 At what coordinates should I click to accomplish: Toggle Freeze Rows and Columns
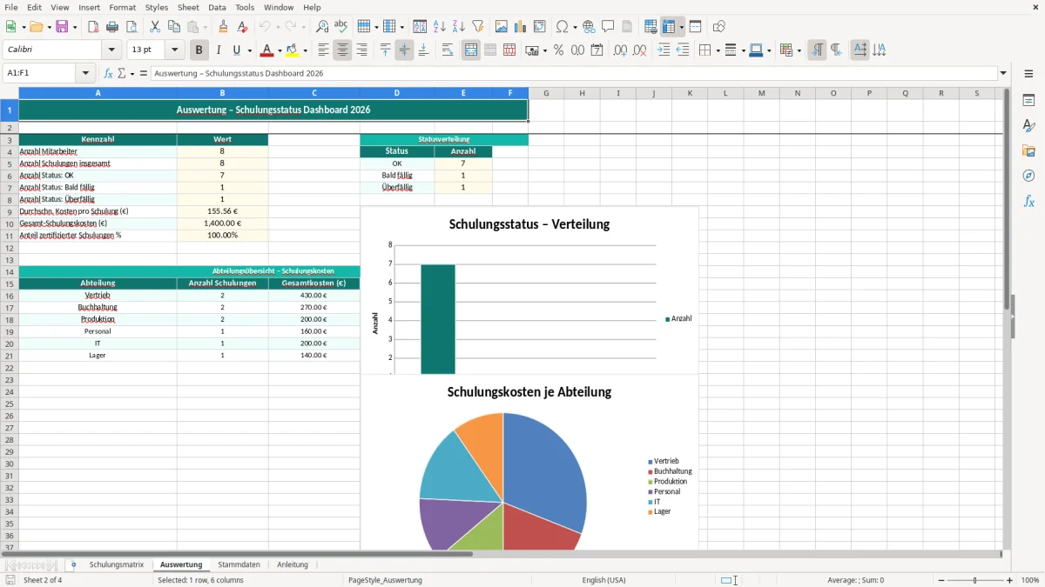pos(669,27)
